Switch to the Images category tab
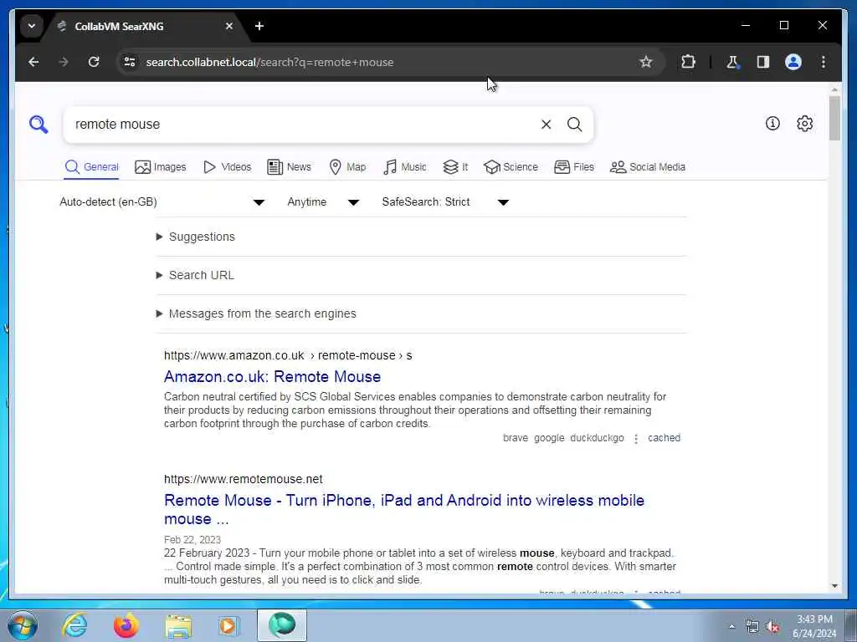 point(160,167)
